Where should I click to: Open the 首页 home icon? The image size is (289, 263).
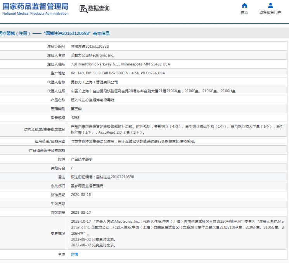(244, 5)
